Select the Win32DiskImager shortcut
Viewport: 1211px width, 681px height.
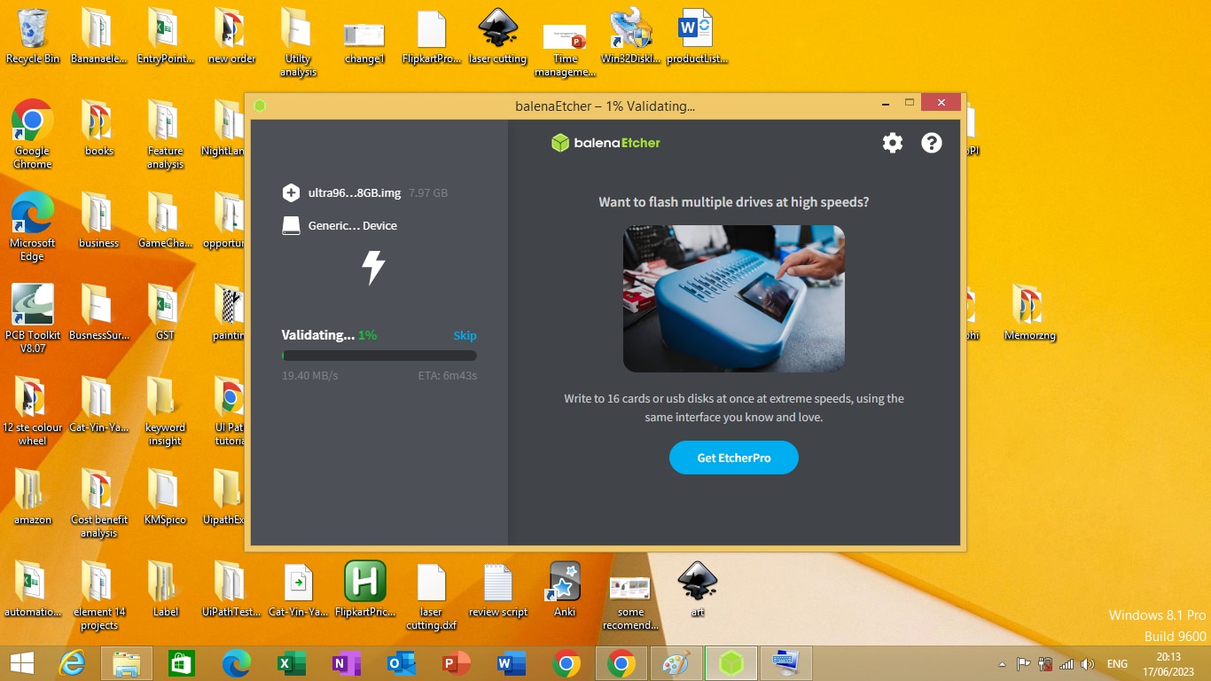[x=631, y=36]
